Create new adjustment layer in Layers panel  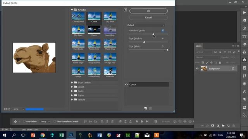tap(218, 125)
